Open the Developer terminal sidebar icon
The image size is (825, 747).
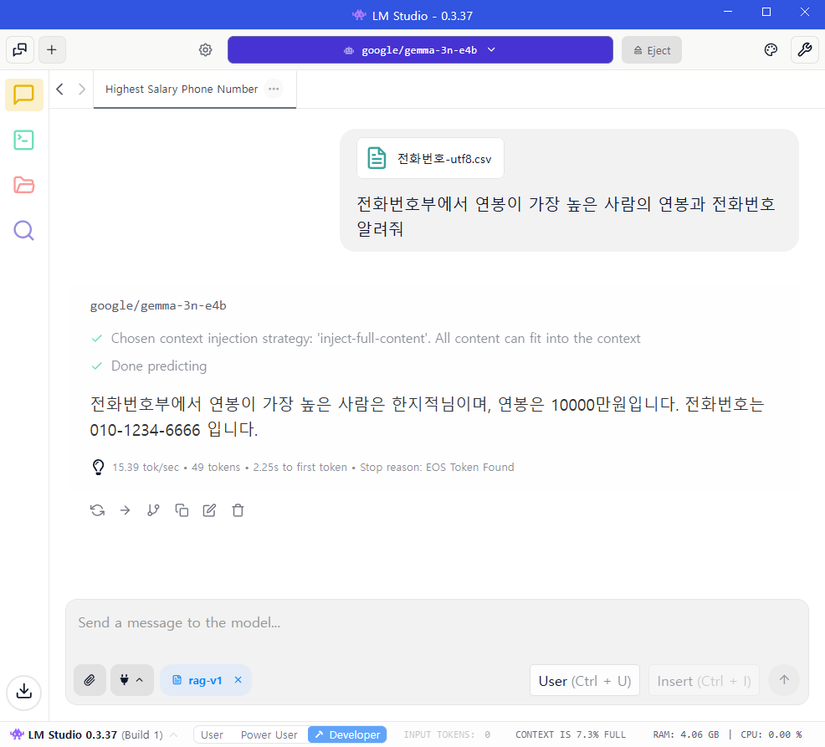click(24, 140)
